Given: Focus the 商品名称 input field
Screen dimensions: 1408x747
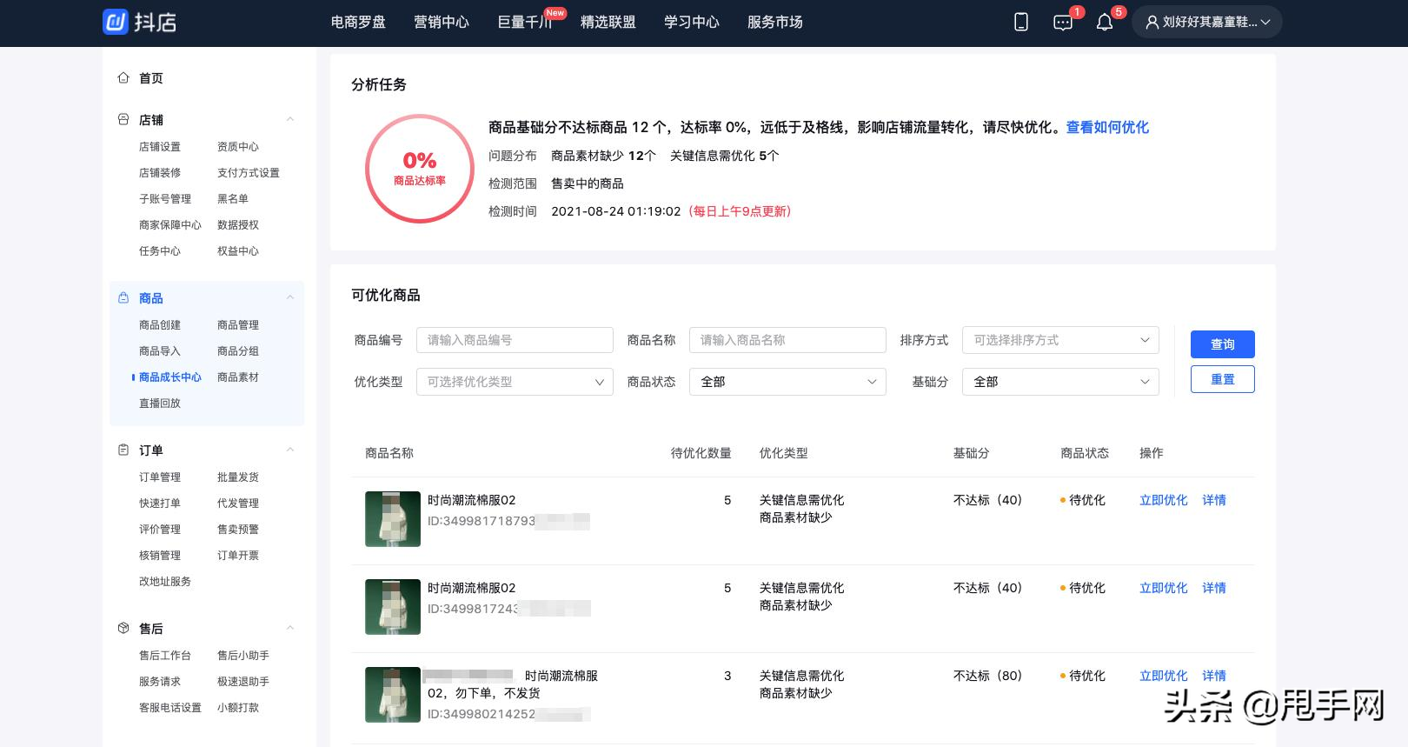Looking at the screenshot, I should click(x=787, y=340).
